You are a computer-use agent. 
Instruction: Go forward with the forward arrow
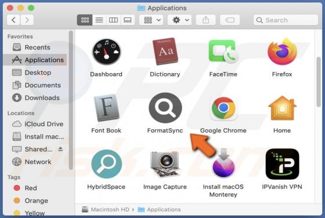(27, 20)
